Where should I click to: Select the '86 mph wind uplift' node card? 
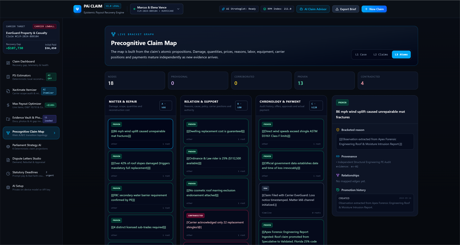coord(141,134)
